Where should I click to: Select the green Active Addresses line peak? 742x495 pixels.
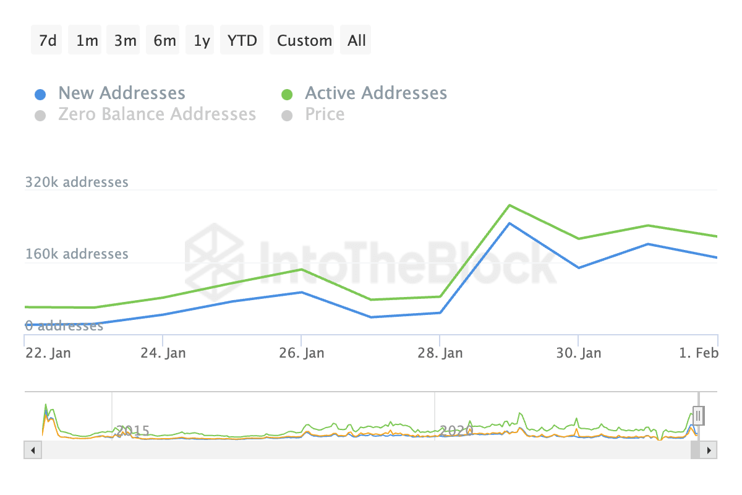coord(510,205)
